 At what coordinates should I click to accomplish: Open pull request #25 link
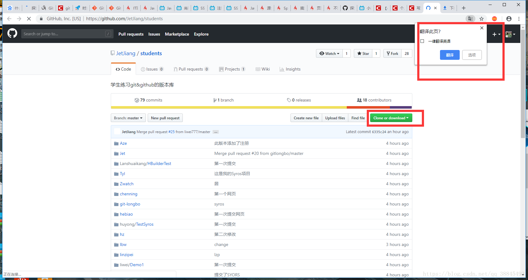click(x=171, y=132)
